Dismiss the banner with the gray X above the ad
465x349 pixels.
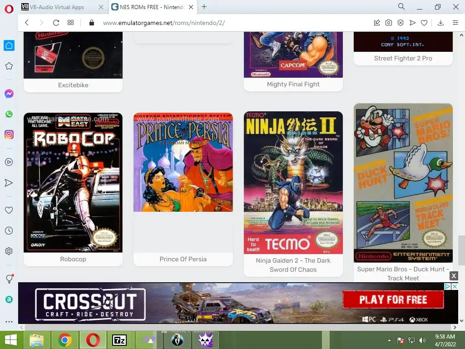pos(454,276)
